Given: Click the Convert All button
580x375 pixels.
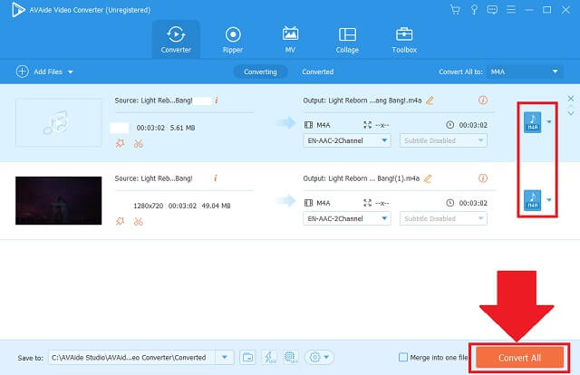Looking at the screenshot, I should point(519,358).
